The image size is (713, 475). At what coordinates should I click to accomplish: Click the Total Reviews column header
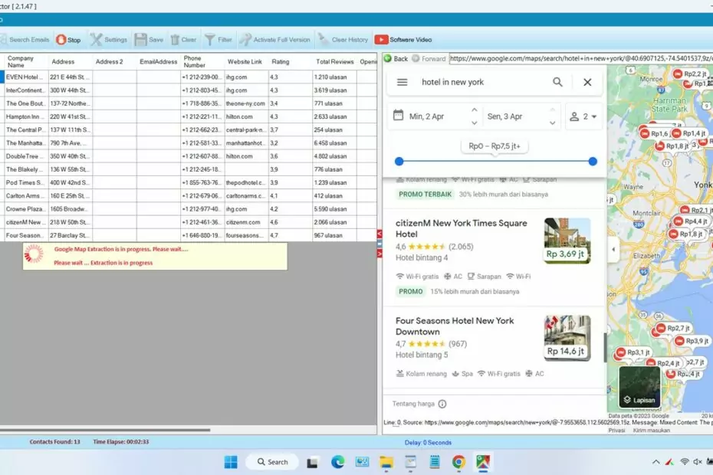pos(335,62)
